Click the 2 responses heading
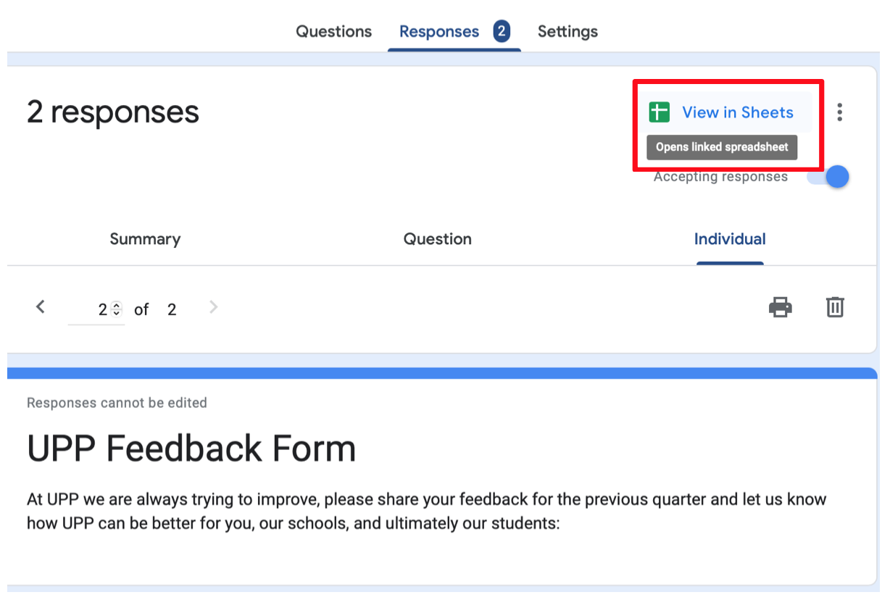This screenshot has width=890, height=600. coord(113,112)
